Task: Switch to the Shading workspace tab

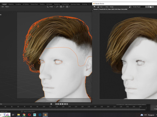Action: coord(42,4)
